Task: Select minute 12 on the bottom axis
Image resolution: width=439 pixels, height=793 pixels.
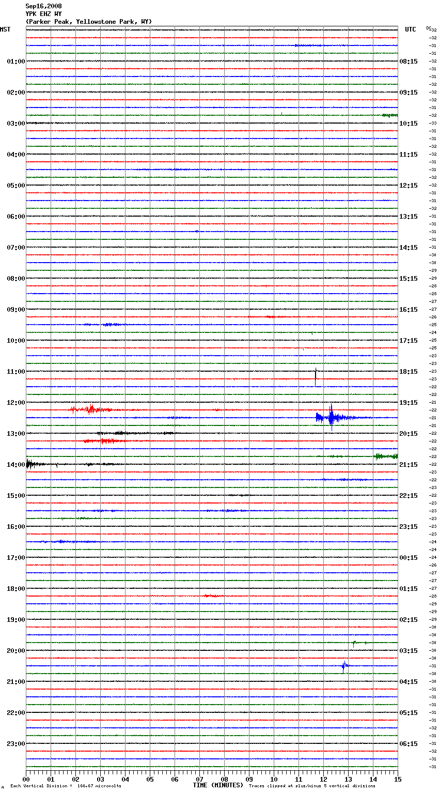Action: tap(323, 779)
